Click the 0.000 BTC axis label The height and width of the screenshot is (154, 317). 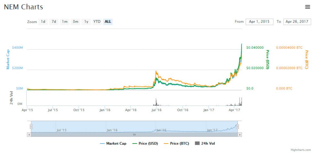point(284,88)
